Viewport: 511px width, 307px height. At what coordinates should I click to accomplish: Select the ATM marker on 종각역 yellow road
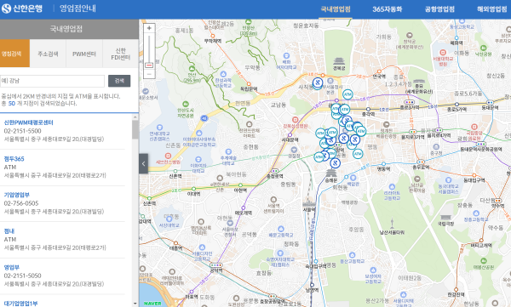click(x=344, y=110)
